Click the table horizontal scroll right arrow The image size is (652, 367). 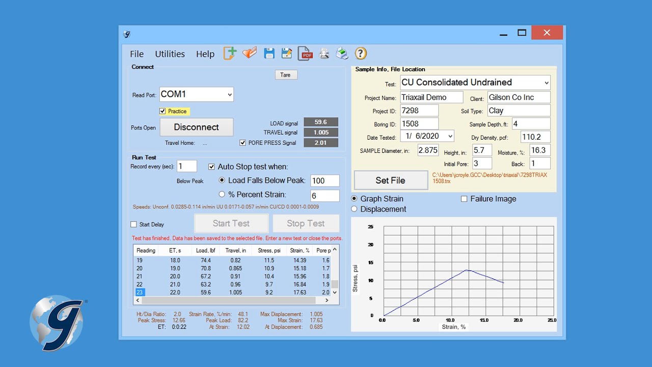327,301
